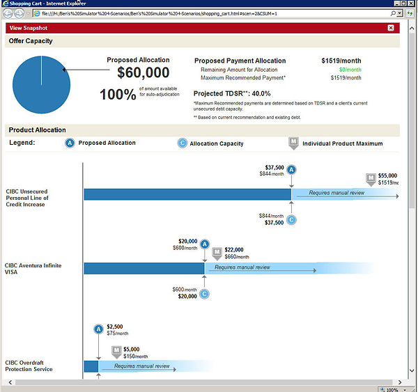Screen dimensions: 418x392
Task: Click the blue Offer Capacity pie chart
Action: (41, 85)
